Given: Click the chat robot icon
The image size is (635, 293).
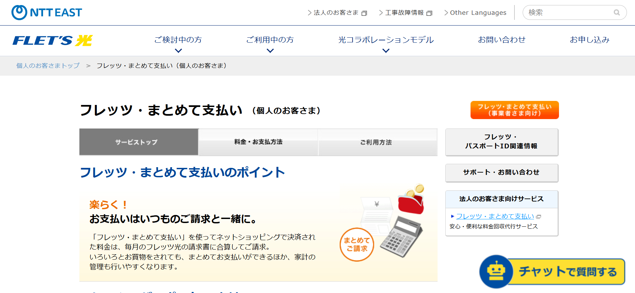Looking at the screenshot, I should tap(496, 271).
